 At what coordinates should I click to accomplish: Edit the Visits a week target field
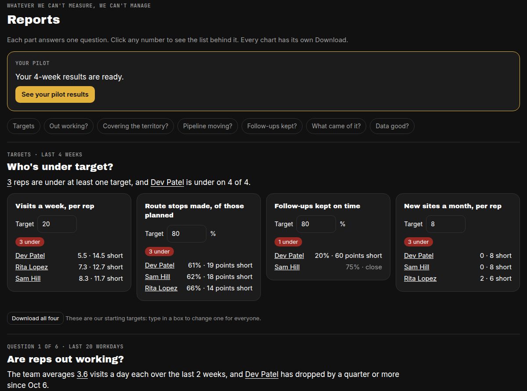(x=57, y=224)
